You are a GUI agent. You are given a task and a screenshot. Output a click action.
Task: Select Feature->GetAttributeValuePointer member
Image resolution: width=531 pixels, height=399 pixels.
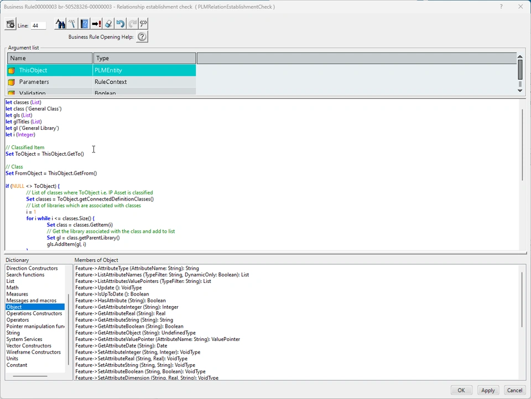[158, 339]
